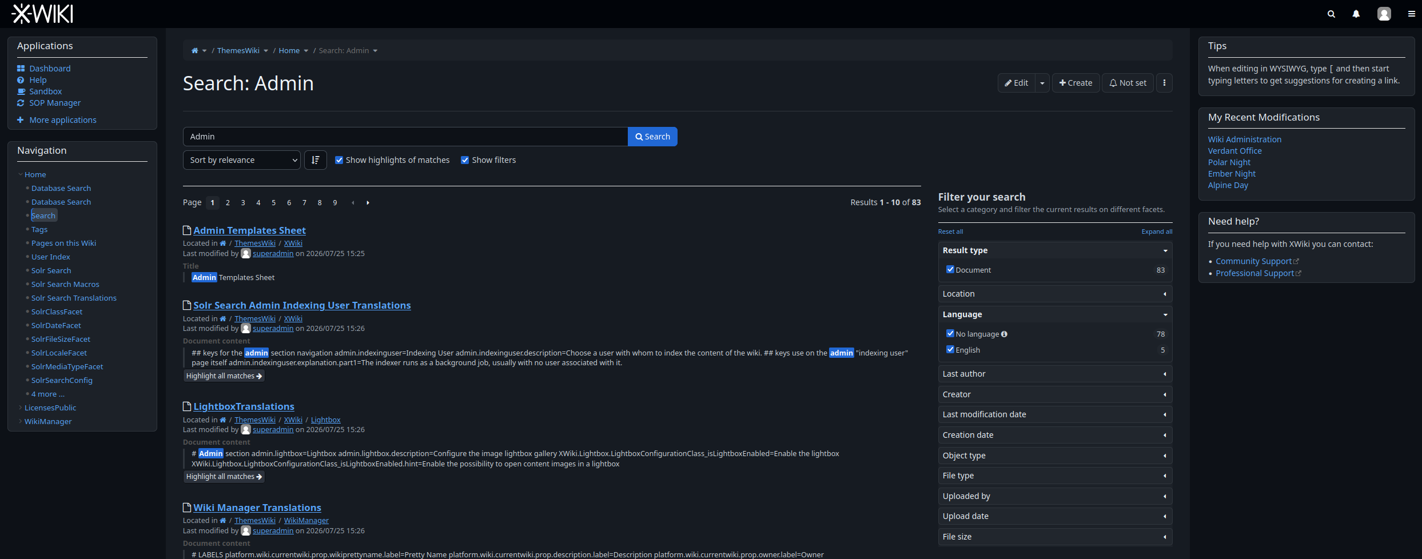
Task: Click home icon in Admin Templates Sheet location
Action: tap(223, 243)
